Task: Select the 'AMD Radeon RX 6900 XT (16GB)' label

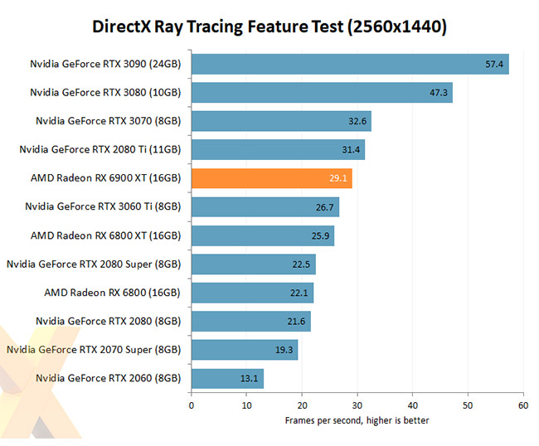Action: tap(105, 178)
